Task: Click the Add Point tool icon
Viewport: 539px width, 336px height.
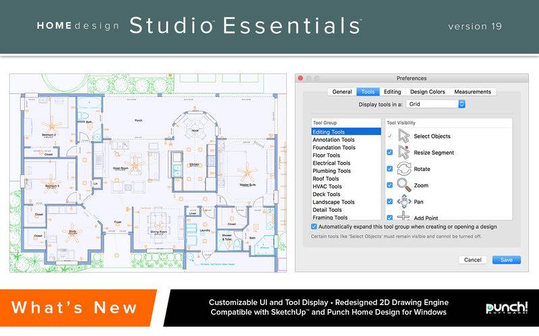Action: (x=404, y=216)
